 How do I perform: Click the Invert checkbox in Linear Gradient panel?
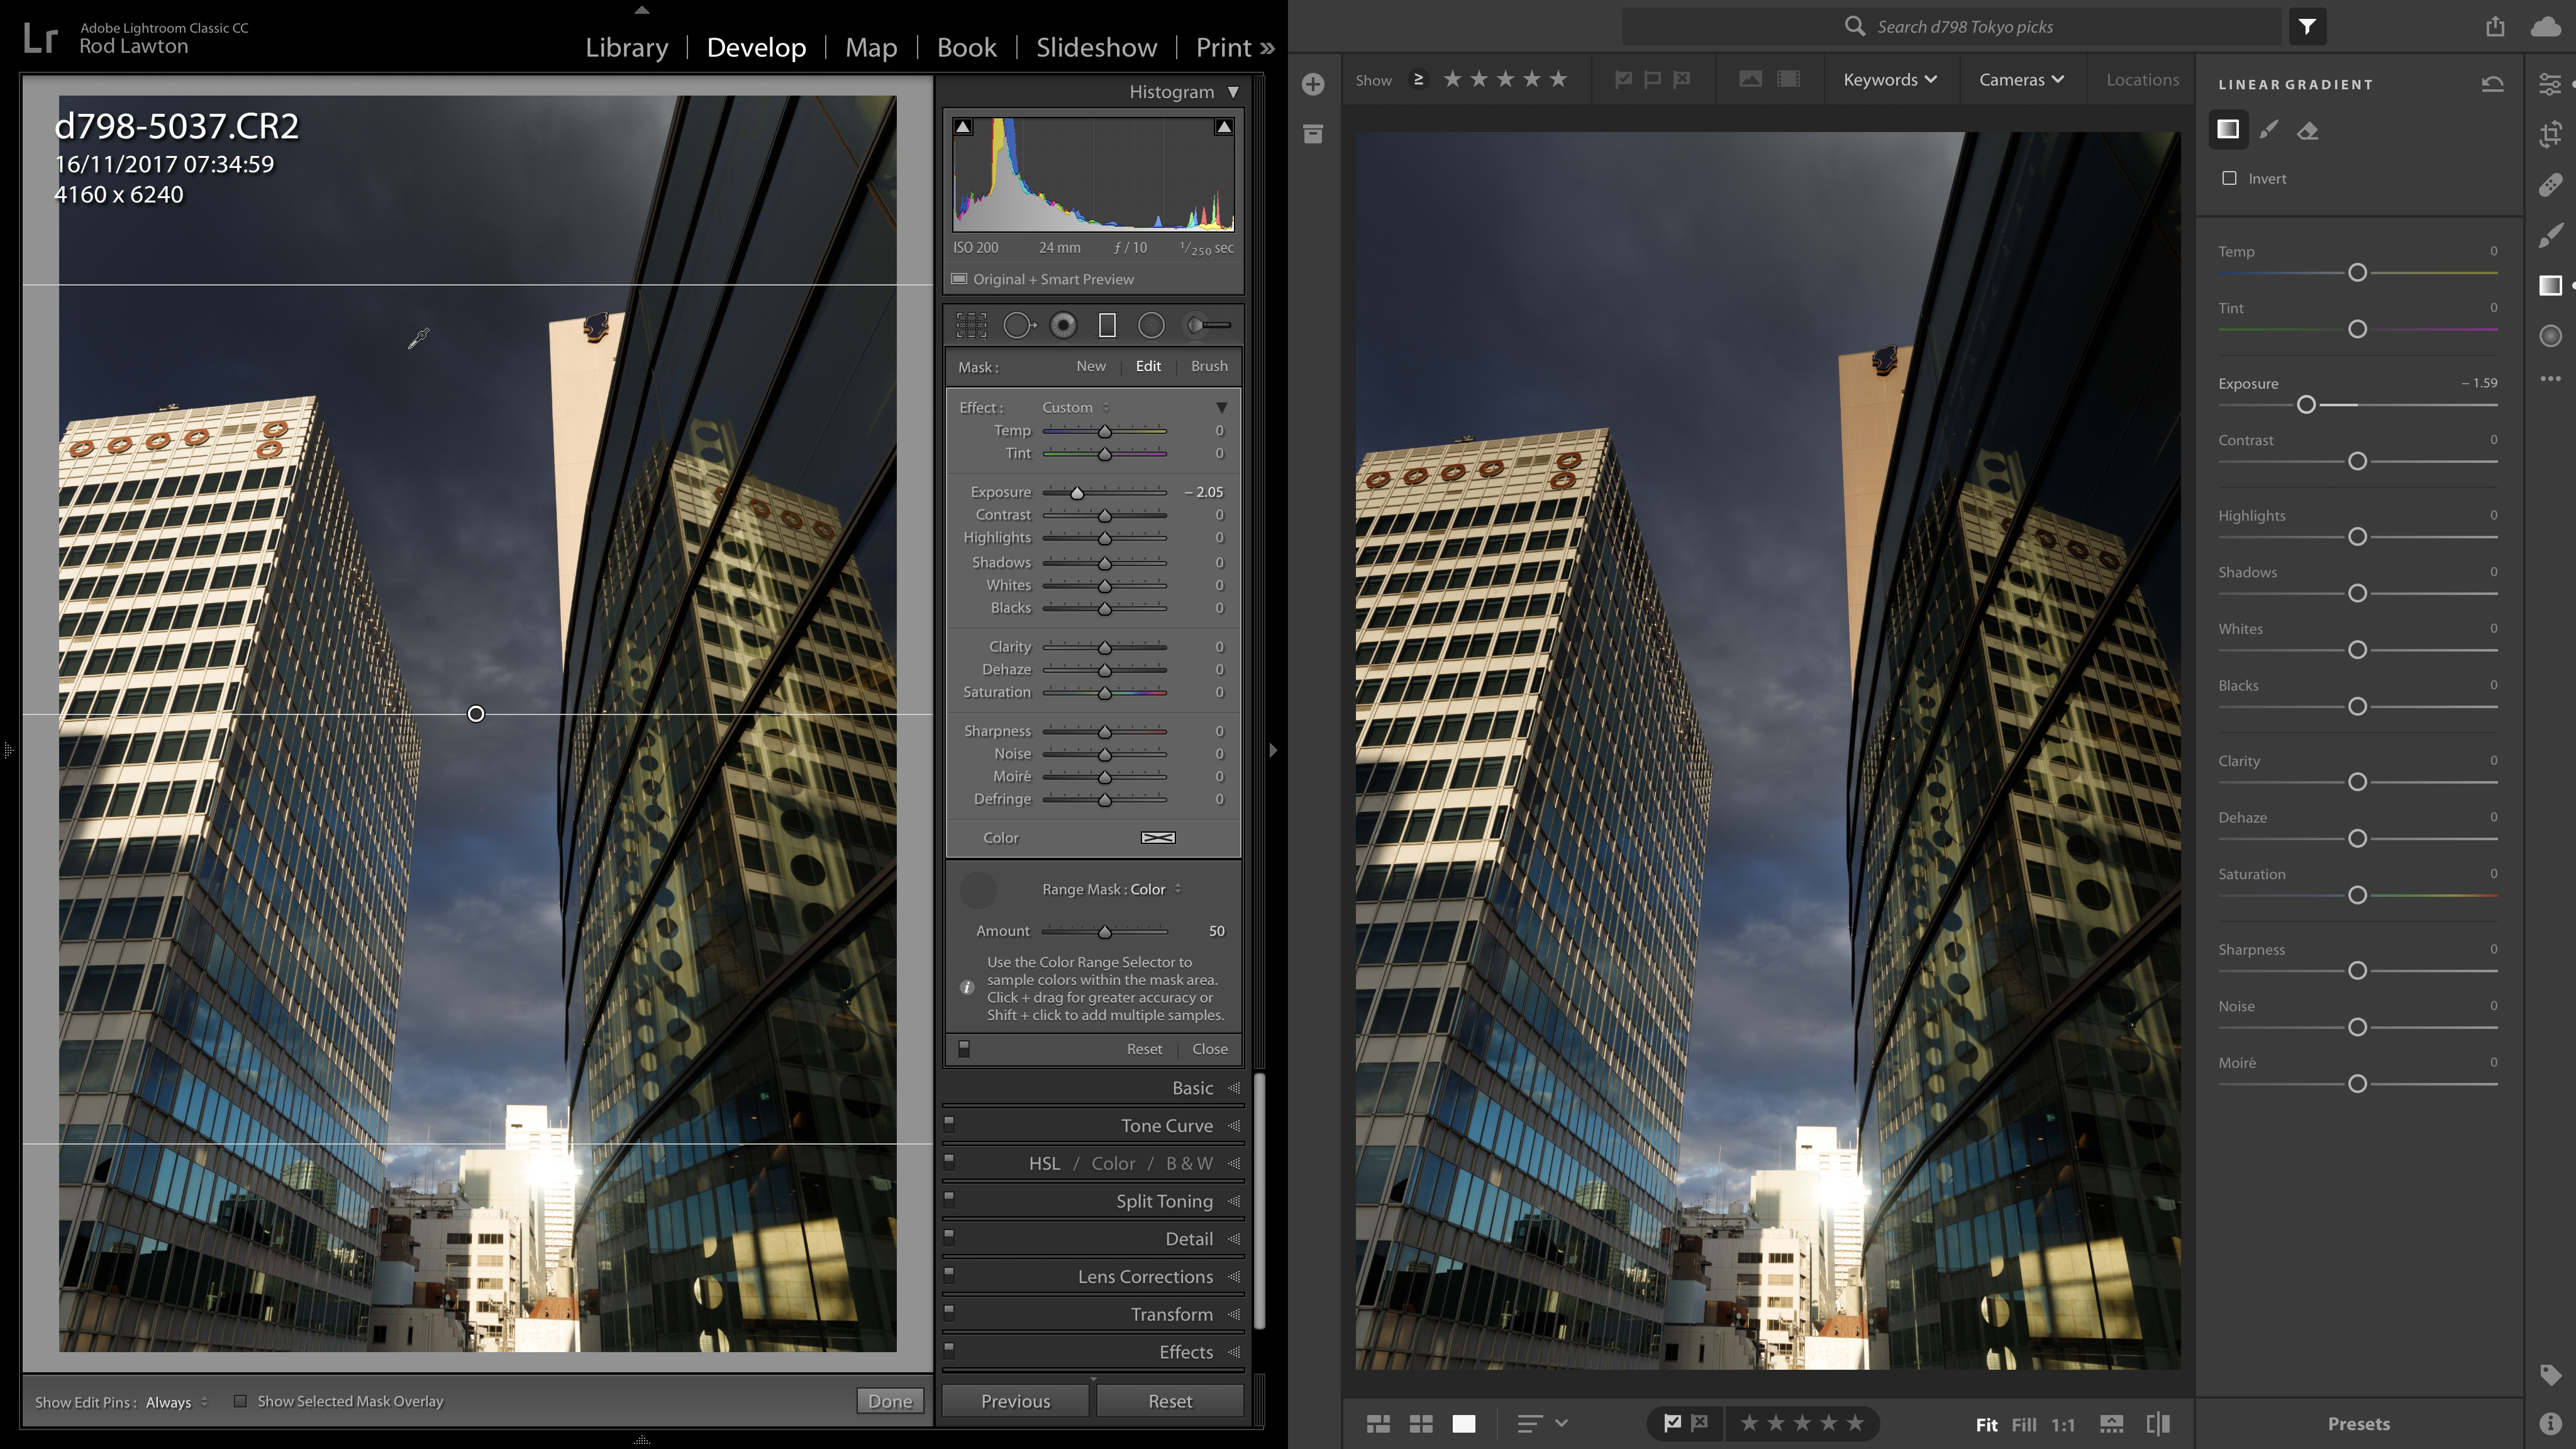(x=2229, y=177)
